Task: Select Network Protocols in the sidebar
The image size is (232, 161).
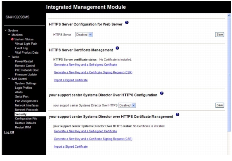Action: 27,110
